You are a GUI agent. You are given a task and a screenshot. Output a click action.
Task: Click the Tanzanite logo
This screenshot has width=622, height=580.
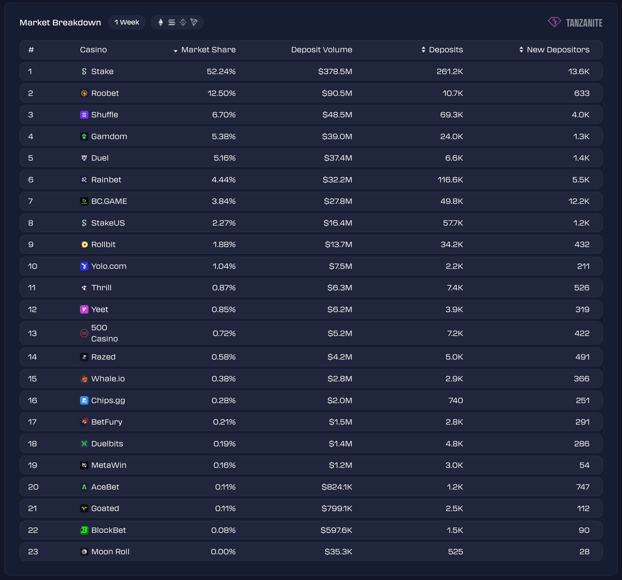(x=575, y=23)
